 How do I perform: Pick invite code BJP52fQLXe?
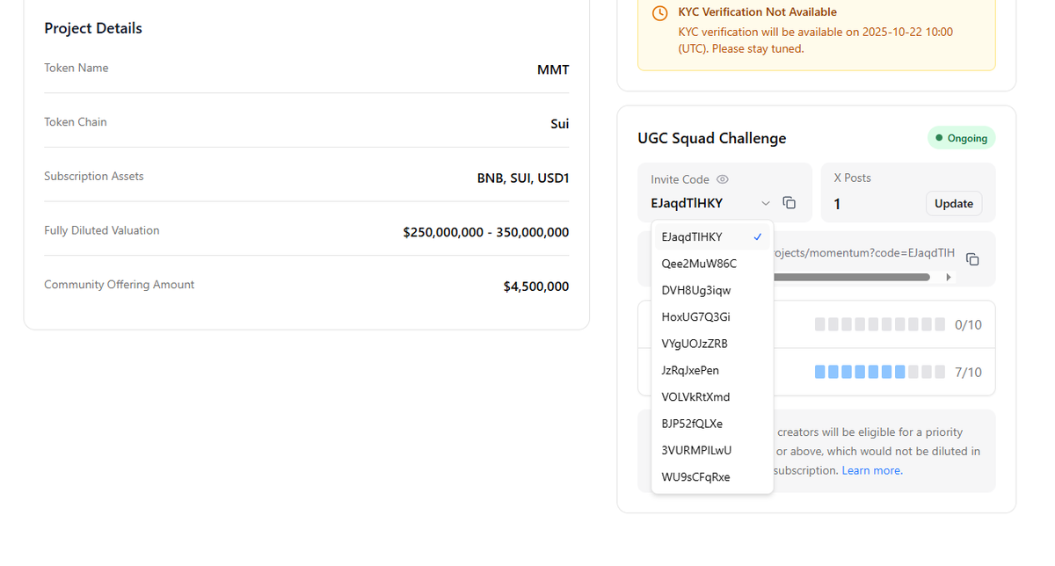tap(712, 424)
